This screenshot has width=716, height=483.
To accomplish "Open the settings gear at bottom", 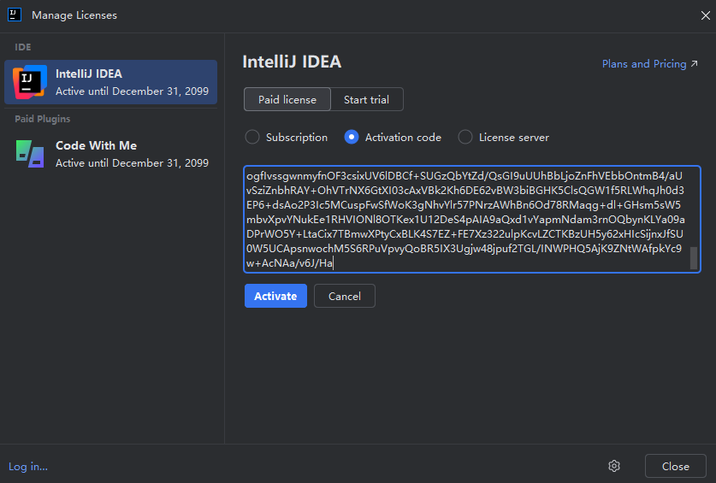I will click(613, 466).
